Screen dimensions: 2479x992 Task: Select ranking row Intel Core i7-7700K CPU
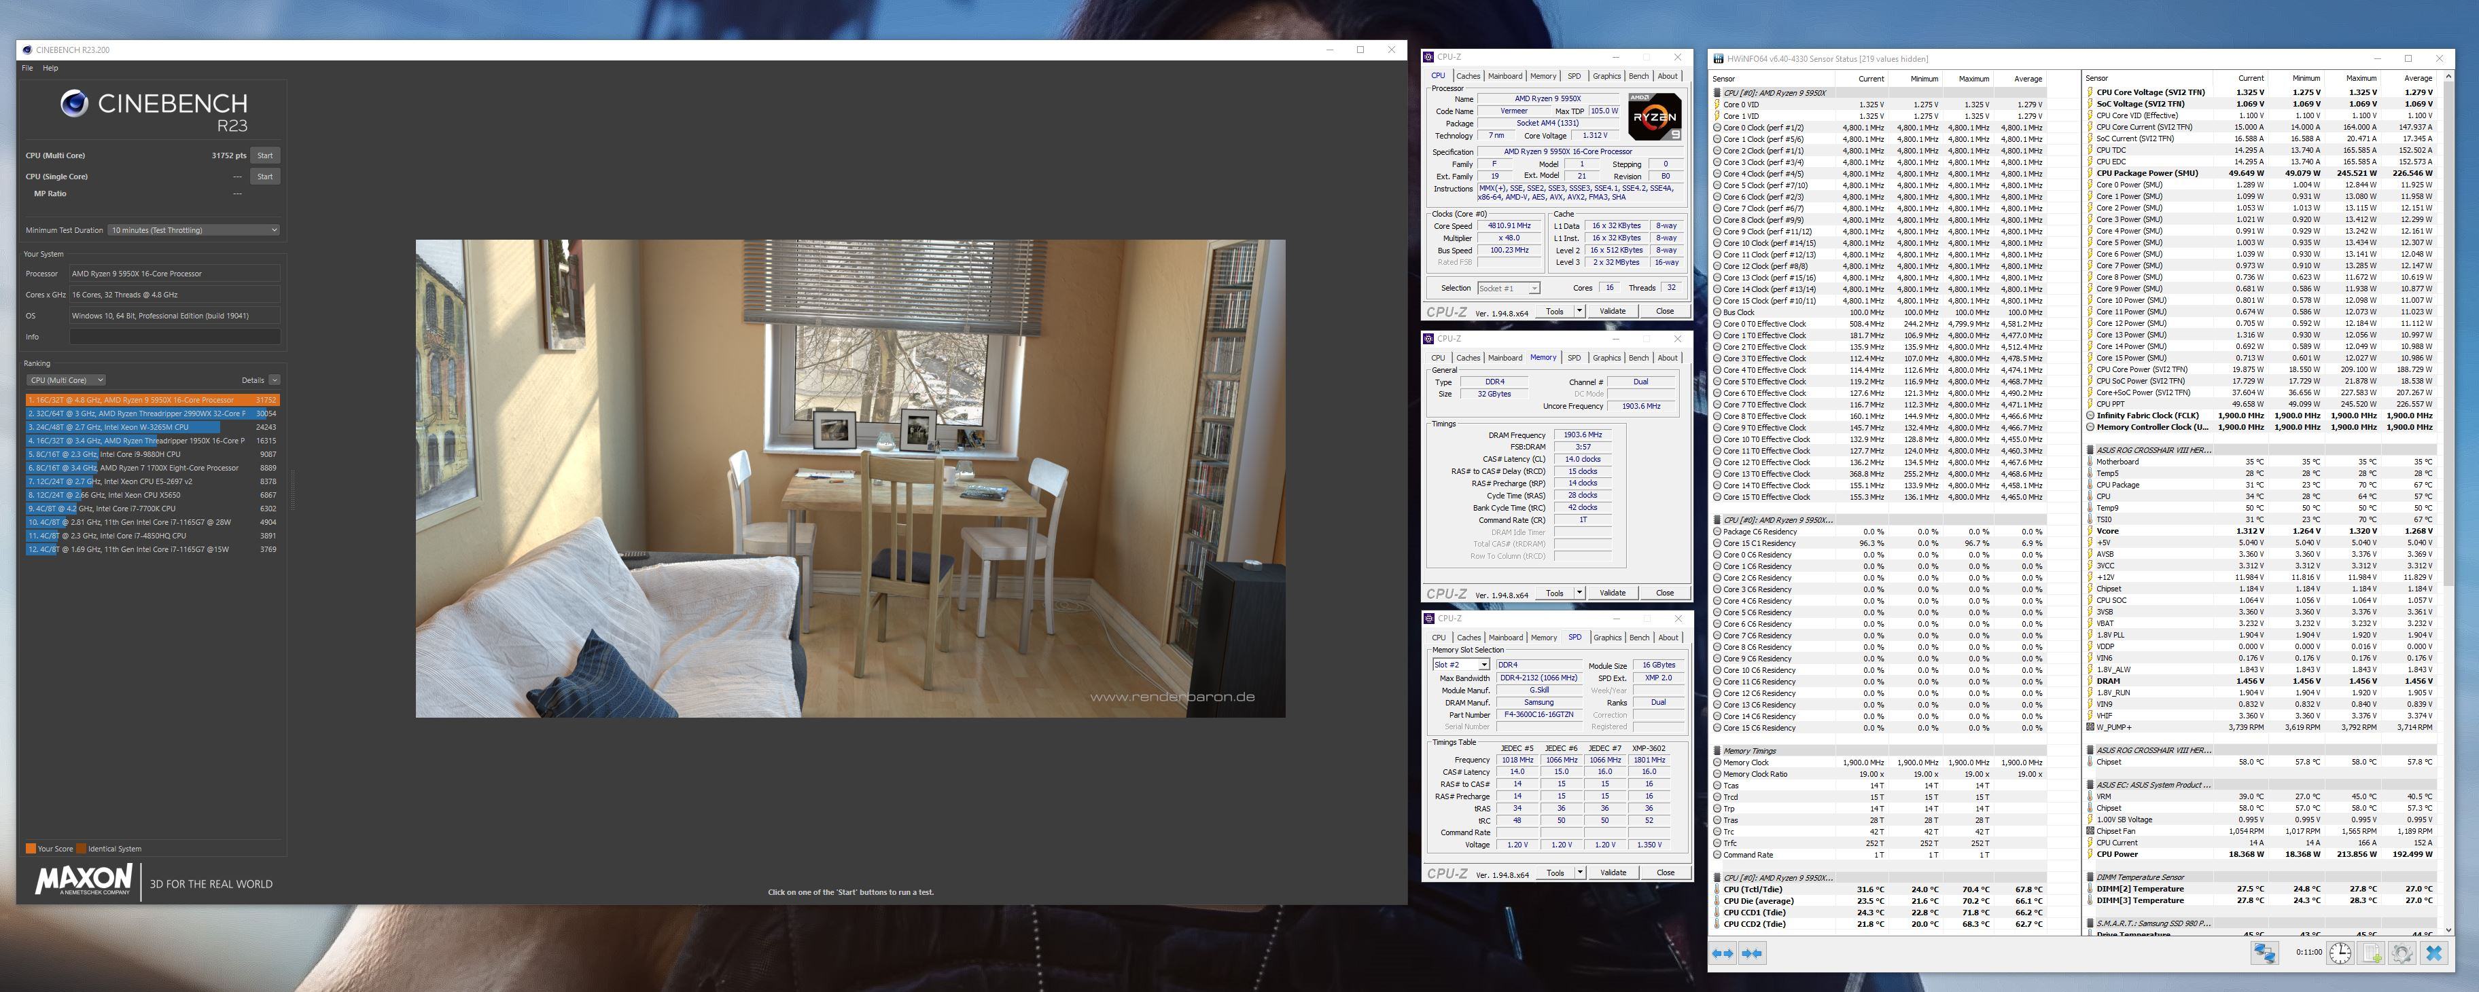[x=153, y=509]
